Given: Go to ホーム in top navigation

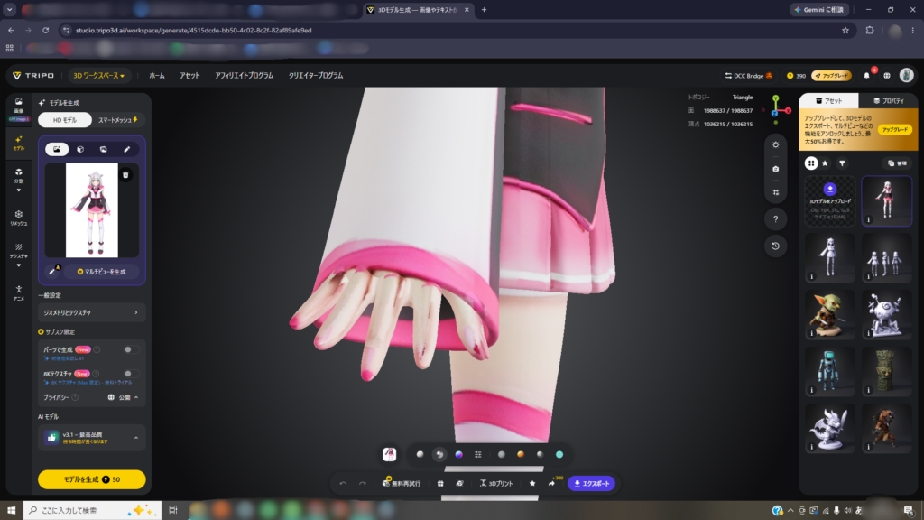Looking at the screenshot, I should (157, 76).
